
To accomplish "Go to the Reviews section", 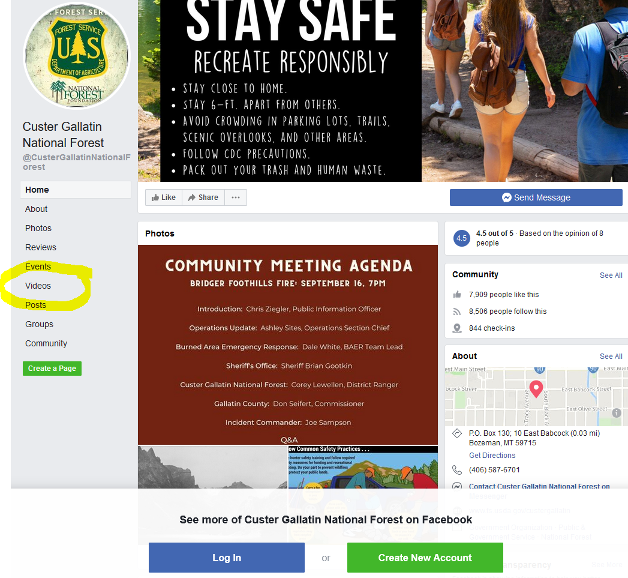I will tap(40, 247).
